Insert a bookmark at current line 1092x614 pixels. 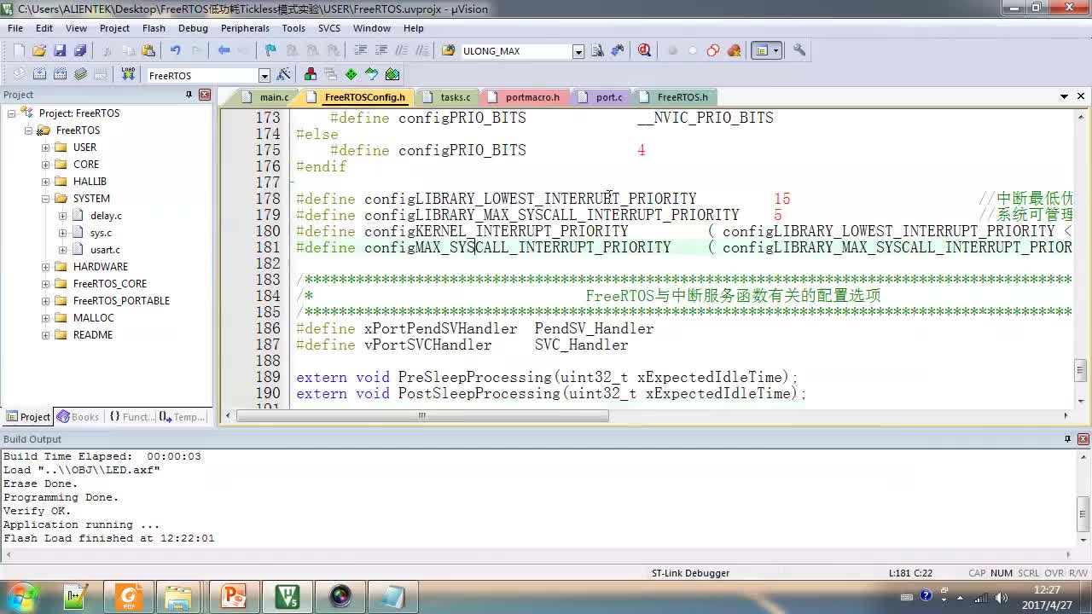270,50
